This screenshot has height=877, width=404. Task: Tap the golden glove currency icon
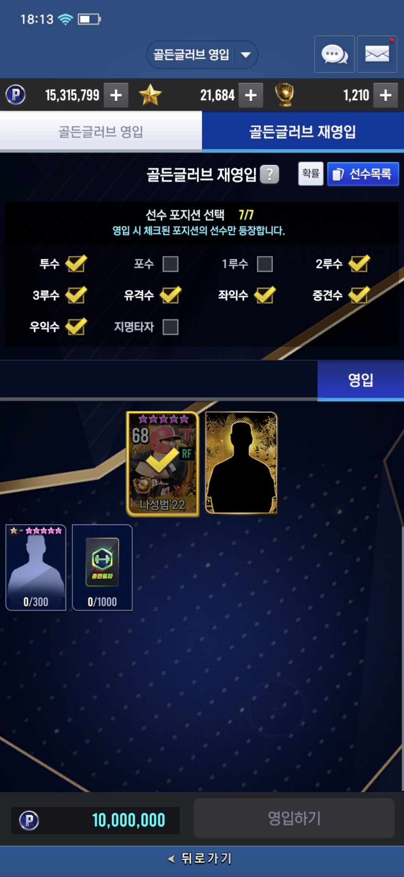(285, 95)
